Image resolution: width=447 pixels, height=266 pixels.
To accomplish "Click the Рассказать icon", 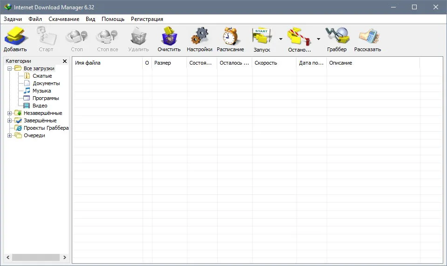I will (369, 36).
